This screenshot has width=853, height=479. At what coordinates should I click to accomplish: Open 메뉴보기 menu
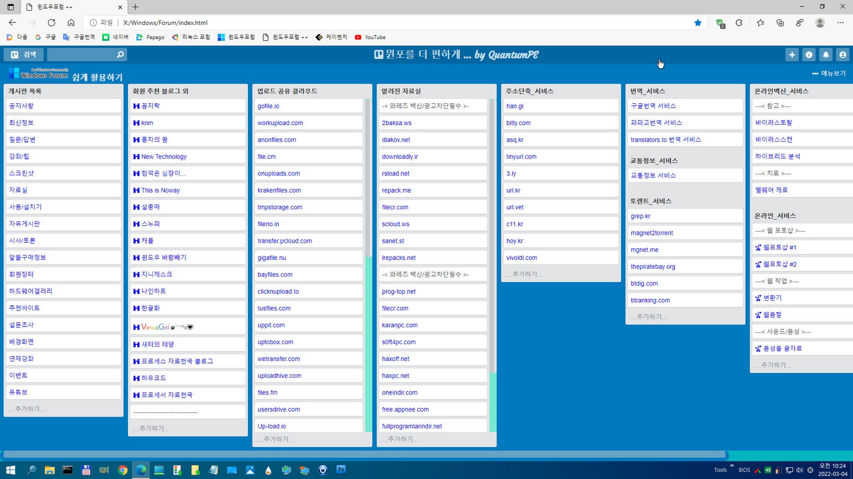(828, 73)
